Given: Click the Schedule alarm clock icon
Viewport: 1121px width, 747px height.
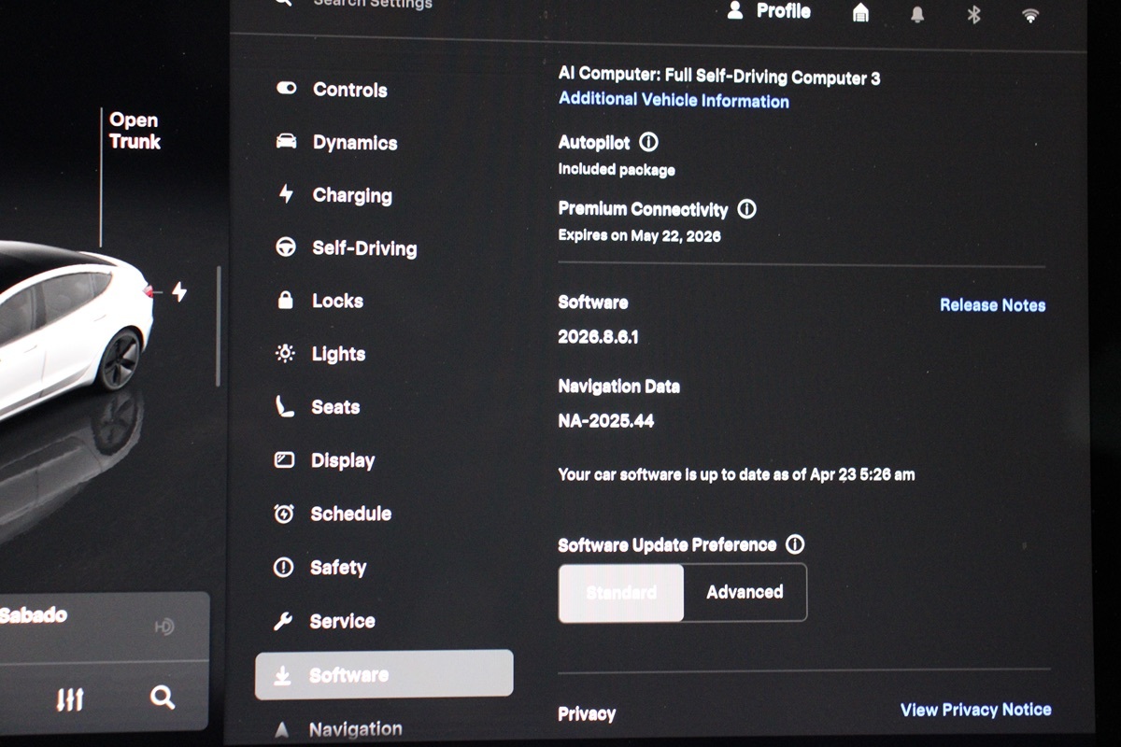Looking at the screenshot, I should (x=284, y=514).
